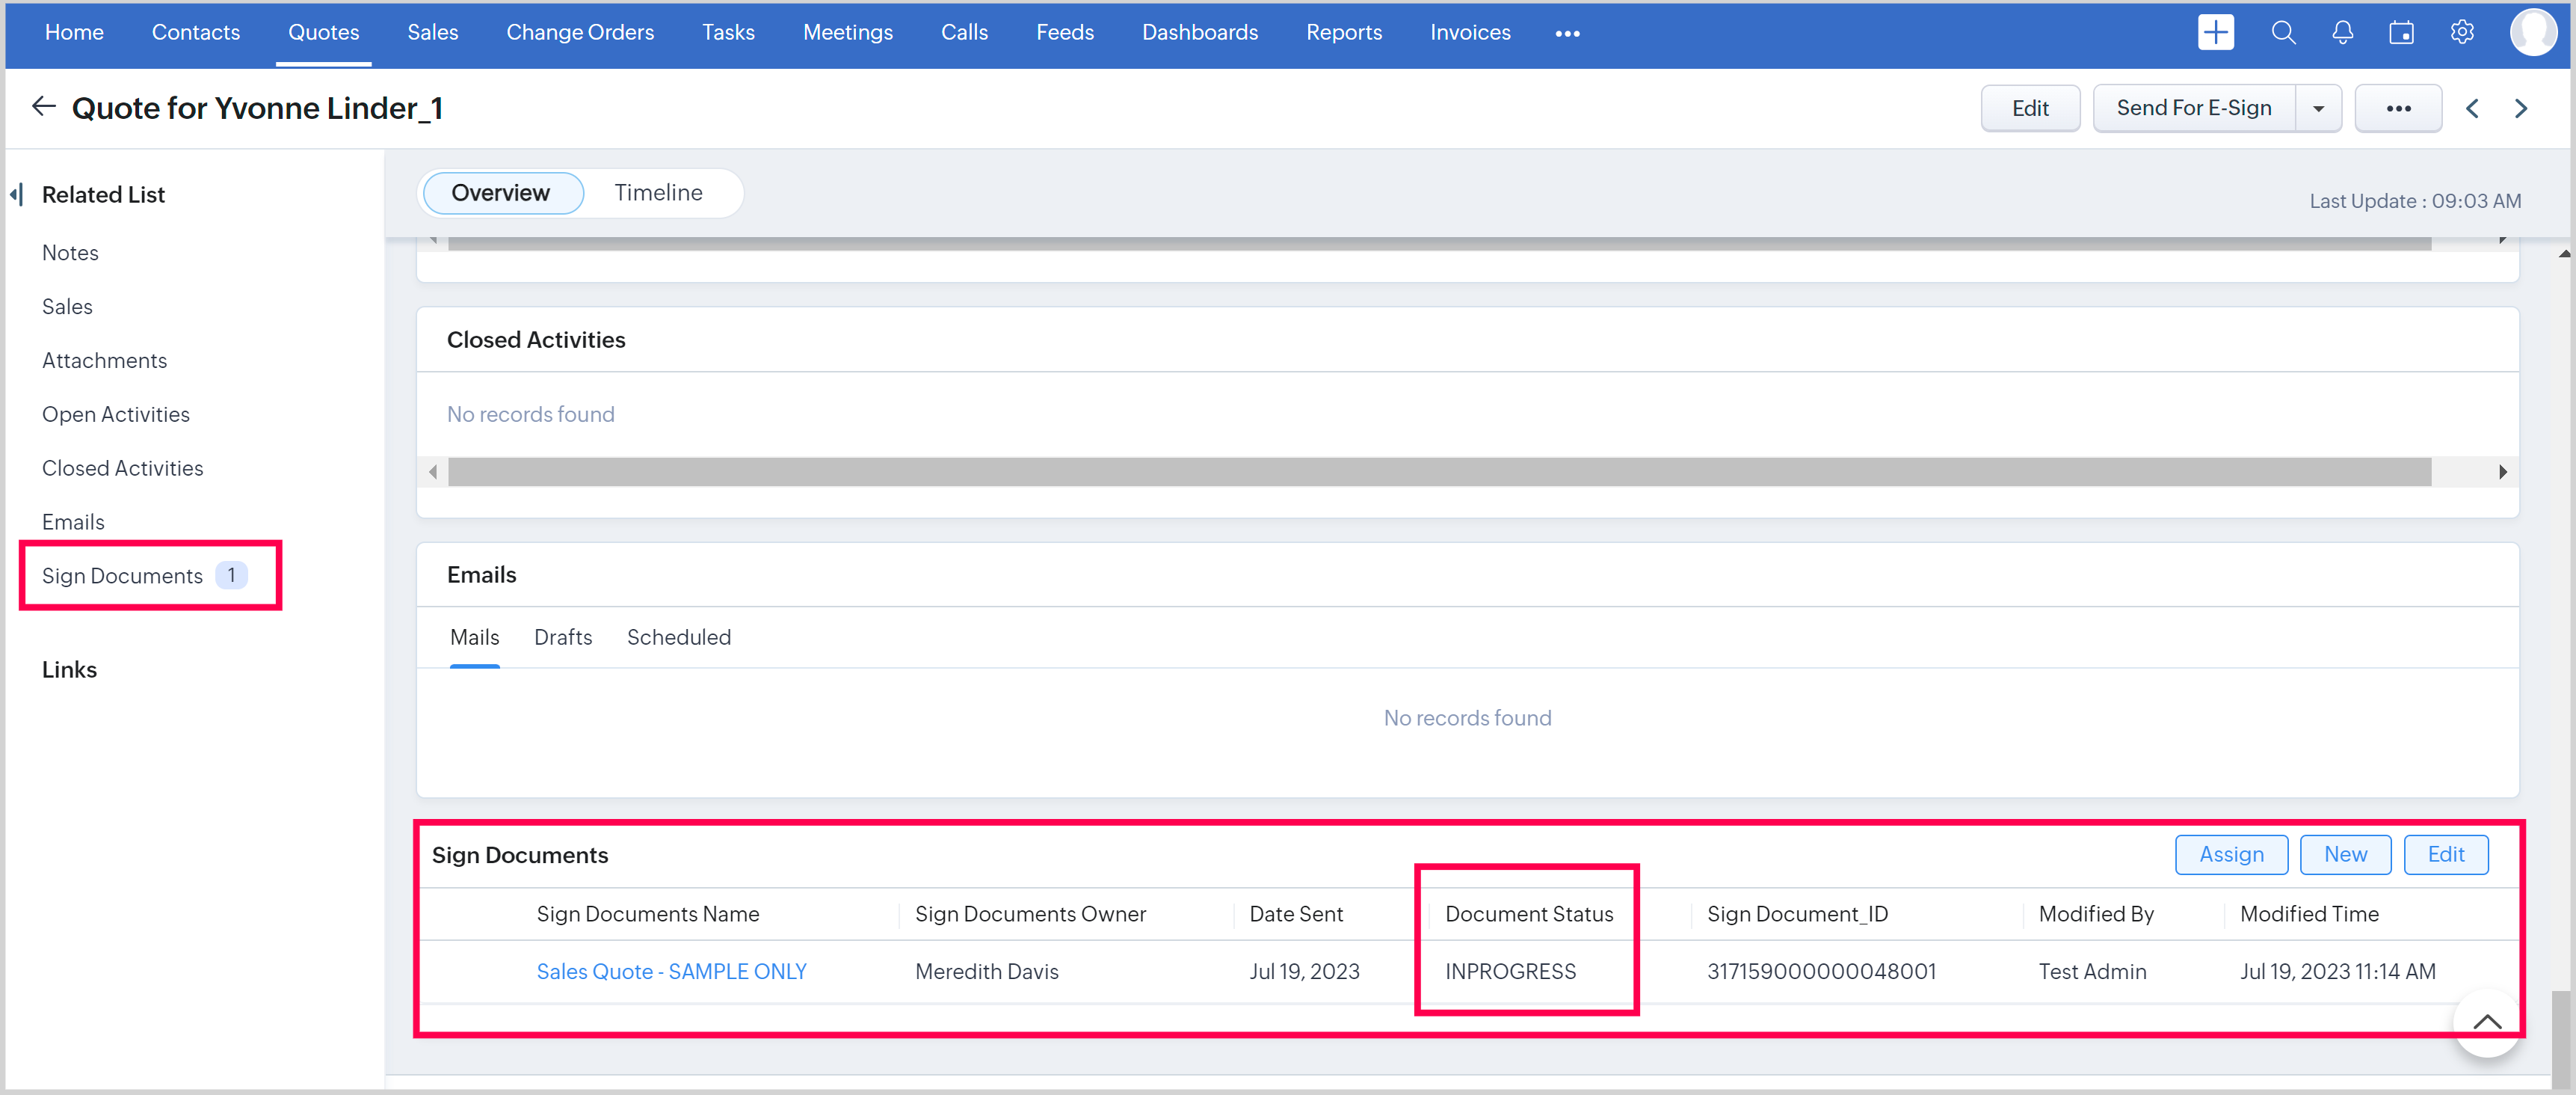Click the Assign button in Sign Documents
This screenshot has height=1095, width=2576.
[2230, 855]
